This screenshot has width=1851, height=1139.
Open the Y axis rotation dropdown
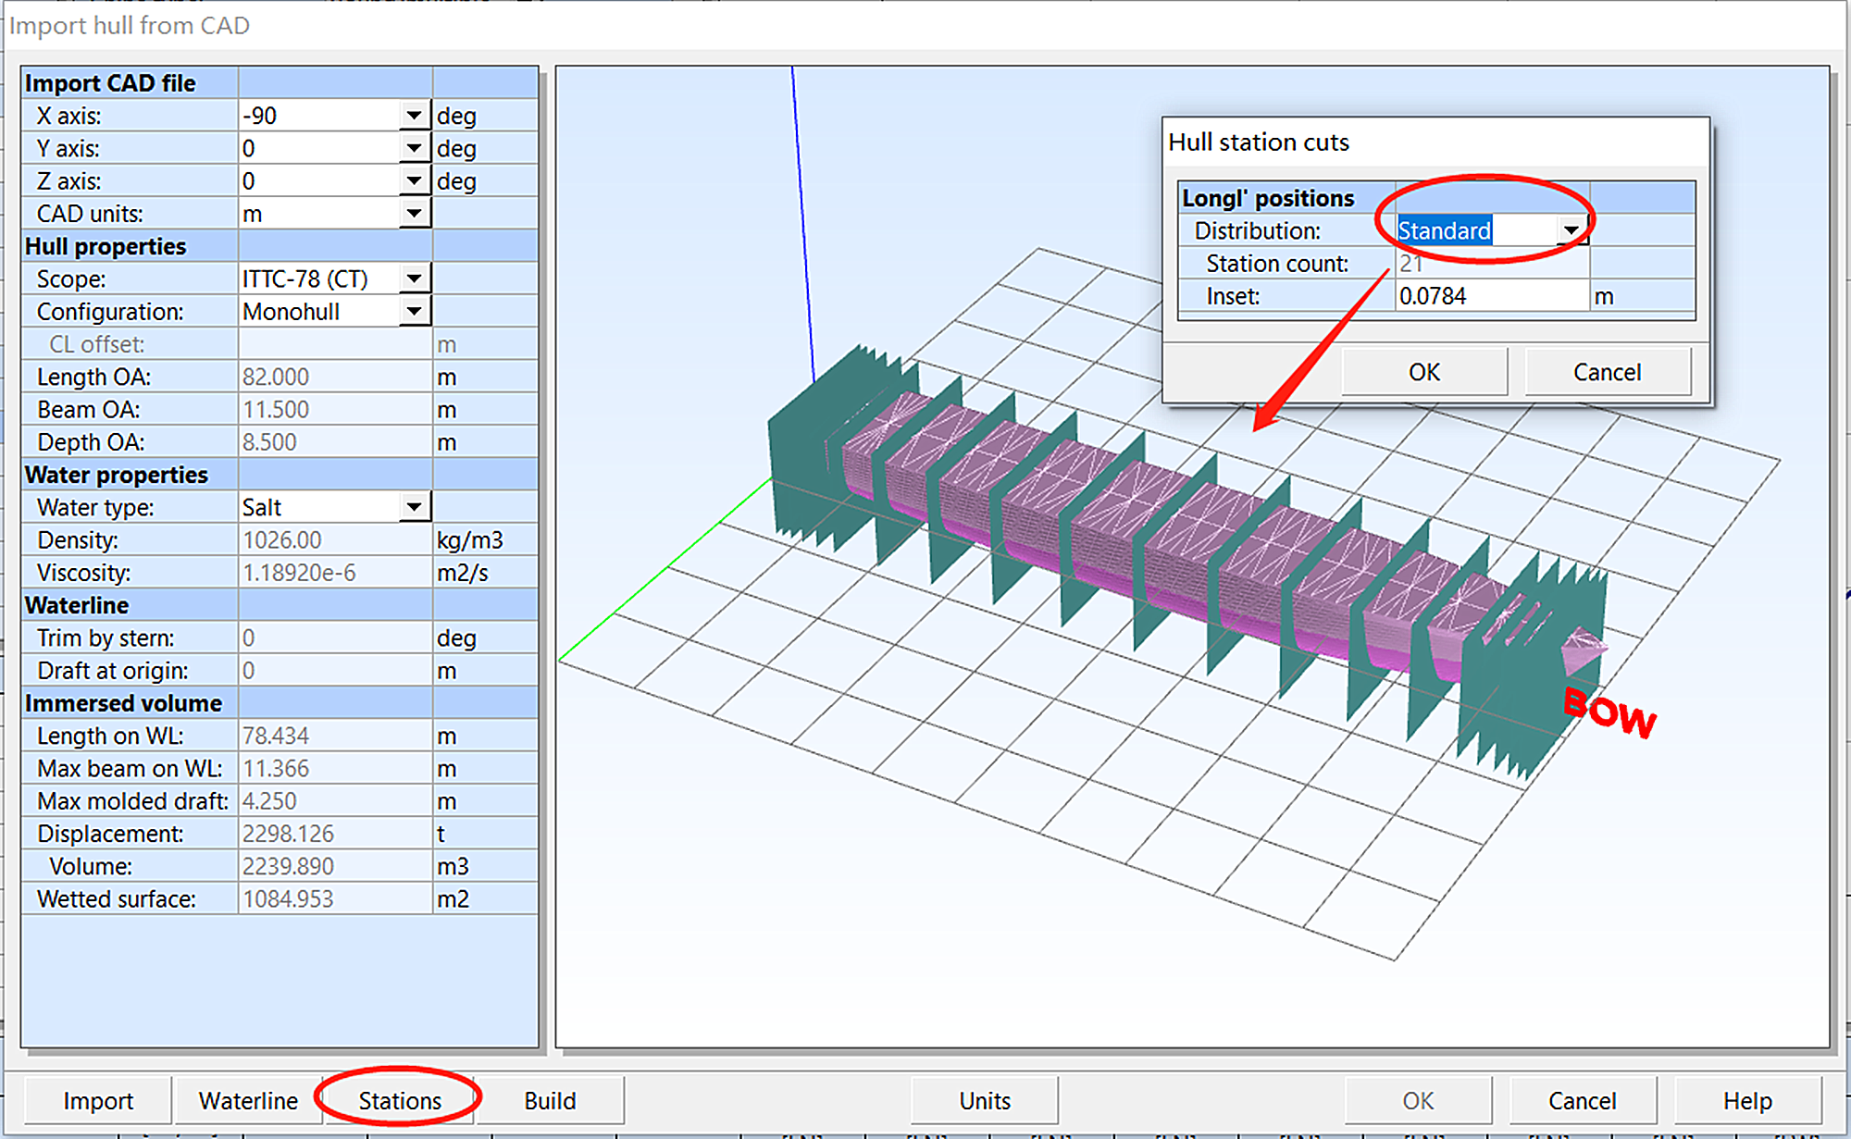pyautogui.click(x=416, y=147)
